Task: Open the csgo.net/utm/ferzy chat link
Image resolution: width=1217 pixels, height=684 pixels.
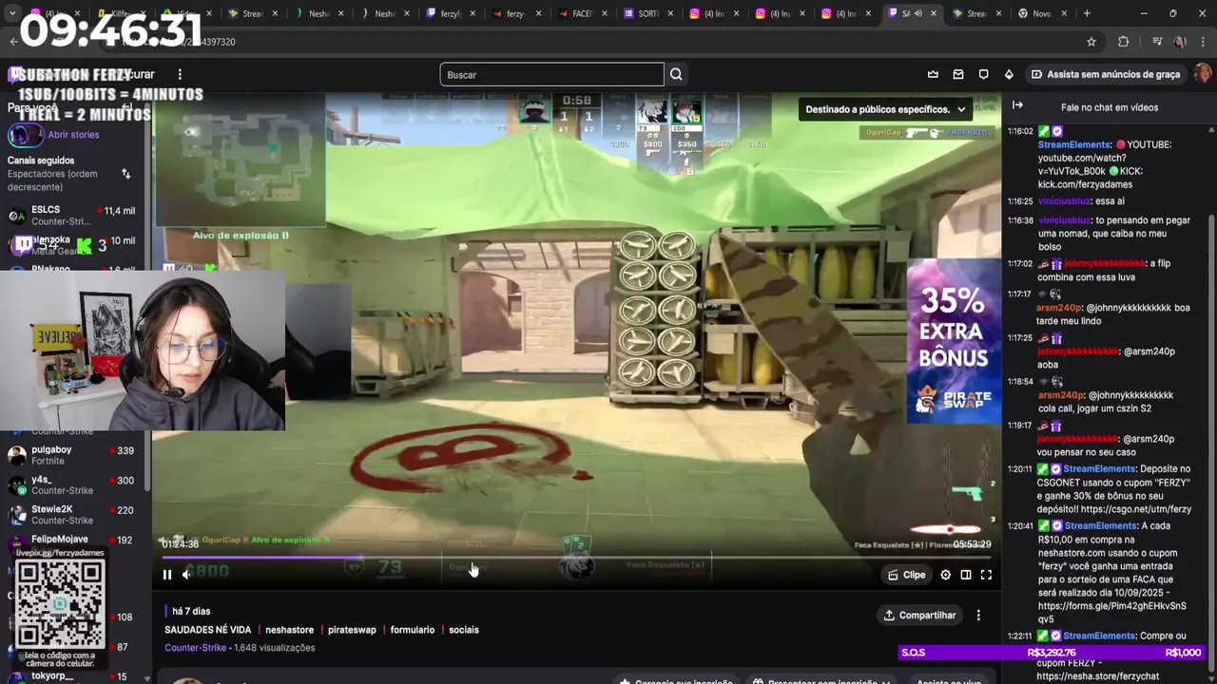Action: coord(1135,509)
